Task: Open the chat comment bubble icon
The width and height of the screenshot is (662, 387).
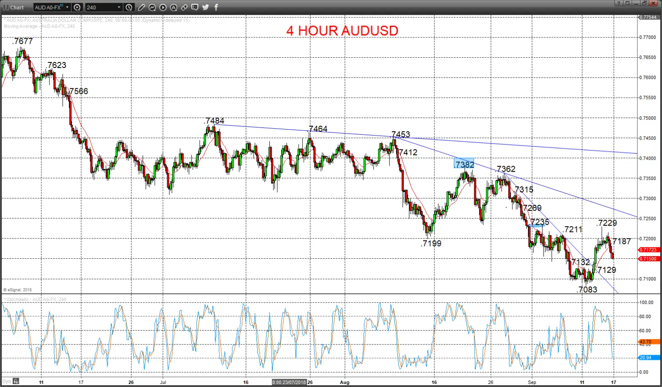Action: tap(195, 7)
